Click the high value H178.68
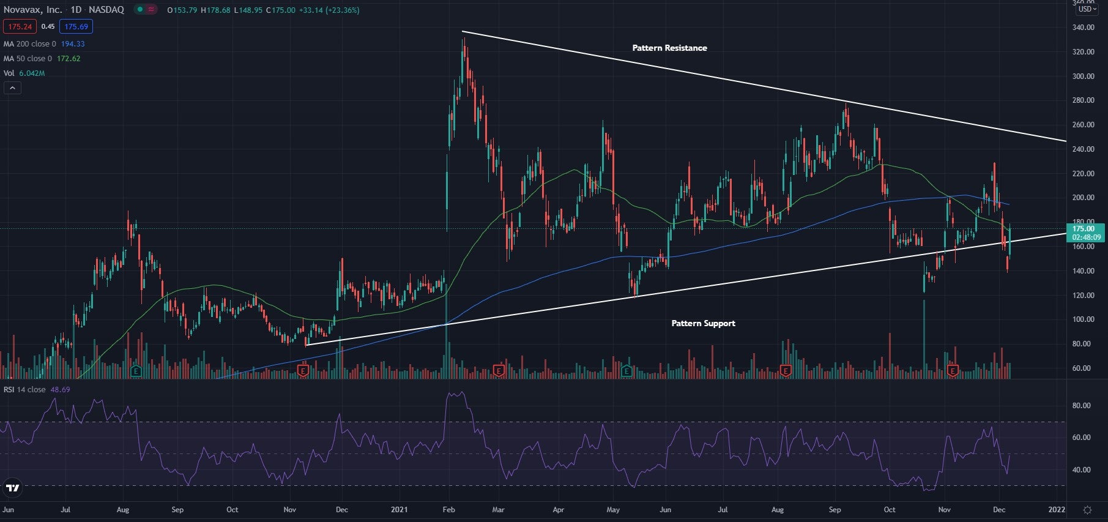This screenshot has height=522, width=1108. tap(215, 10)
